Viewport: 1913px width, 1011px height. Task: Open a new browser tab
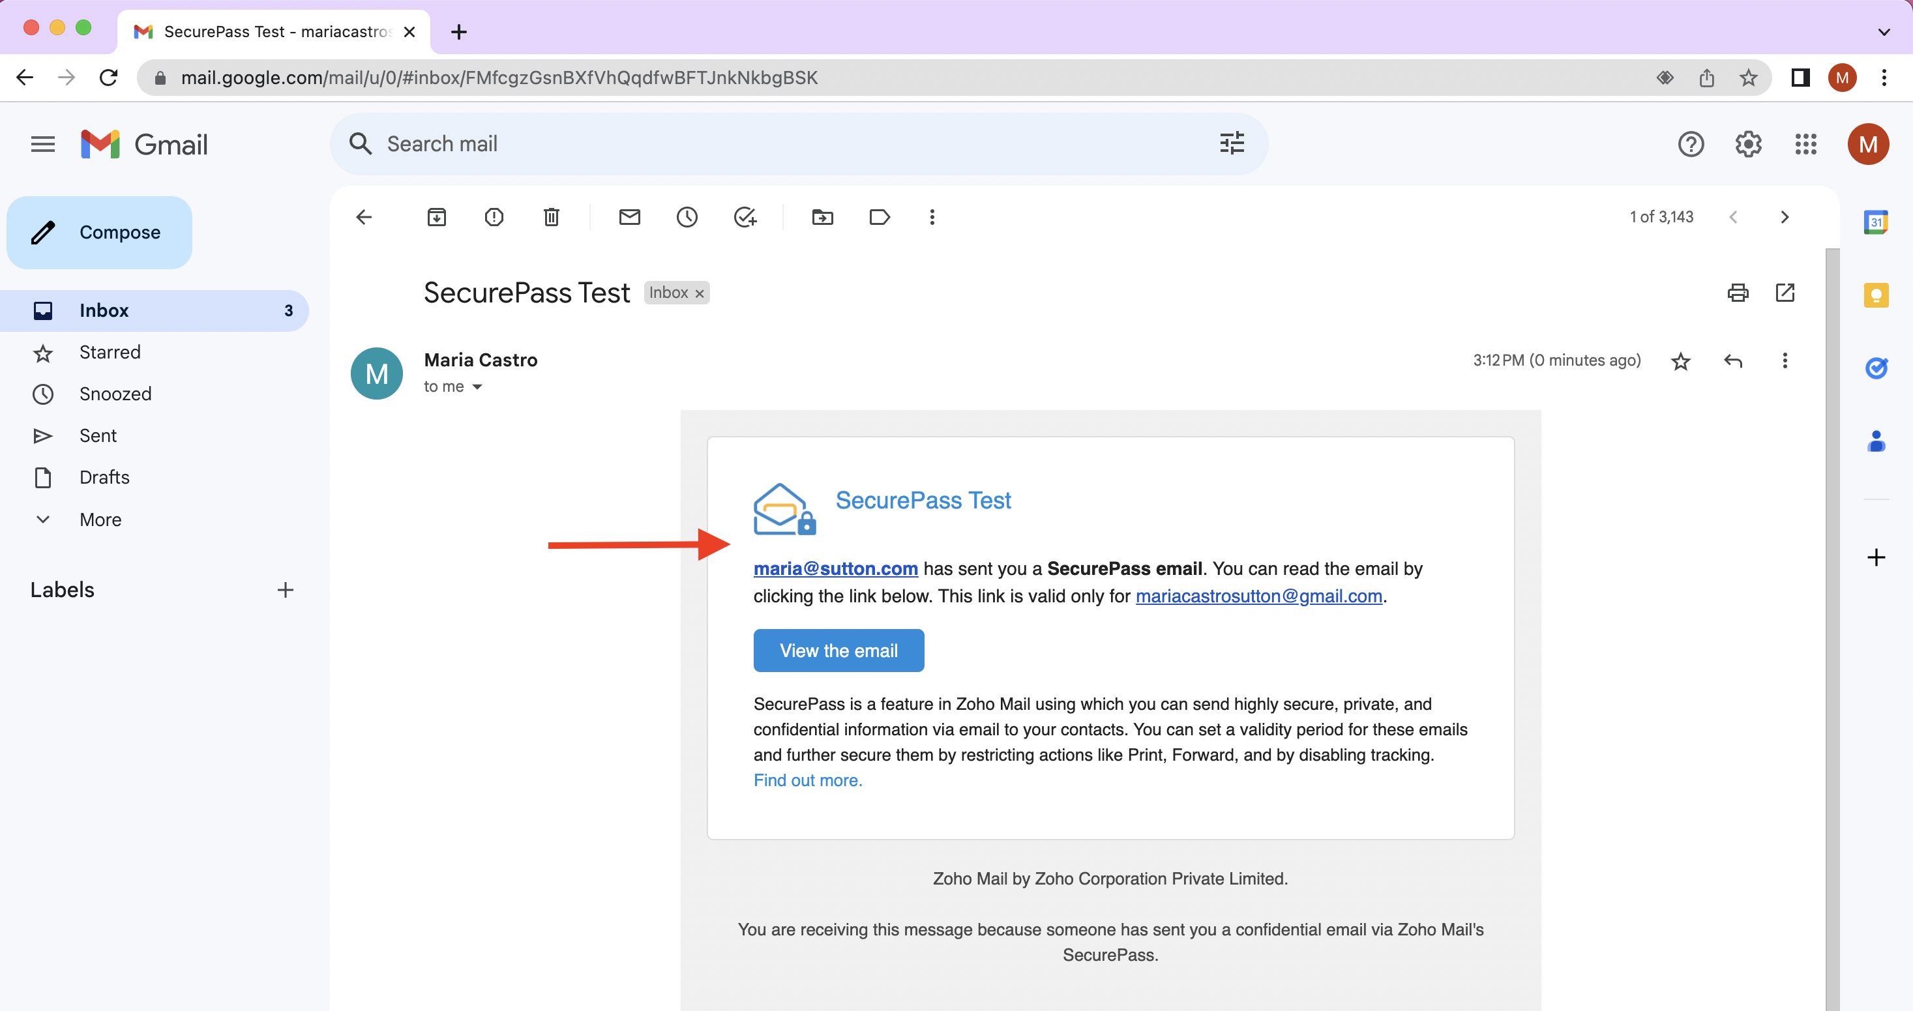tap(459, 32)
